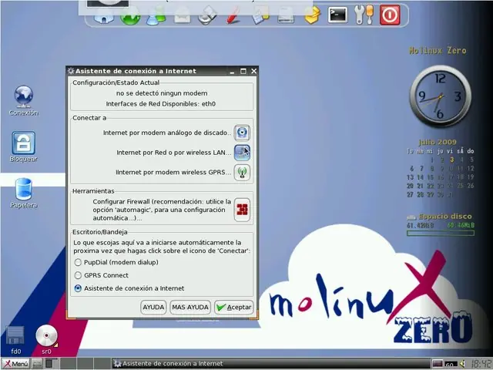Open the home folder icon in top dock
Screen dimensions: 493x370
point(104,15)
